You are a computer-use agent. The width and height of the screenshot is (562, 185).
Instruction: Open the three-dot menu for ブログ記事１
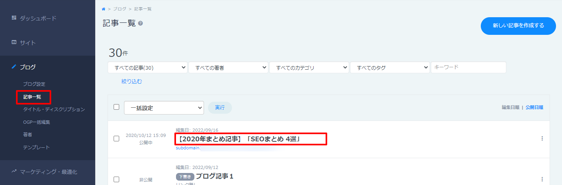click(x=542, y=179)
